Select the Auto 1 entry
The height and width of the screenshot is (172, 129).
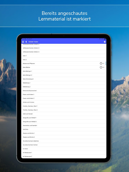pyautogui.click(x=64, y=56)
